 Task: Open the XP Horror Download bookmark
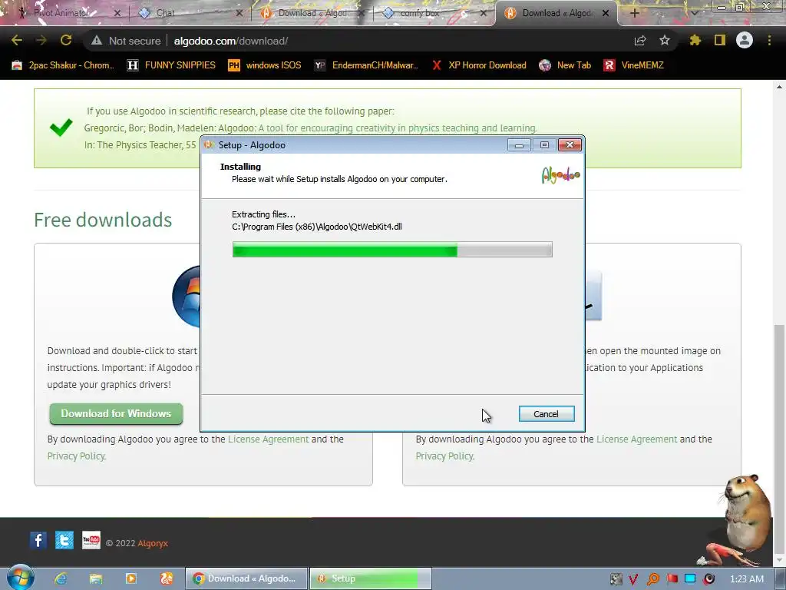[479, 65]
